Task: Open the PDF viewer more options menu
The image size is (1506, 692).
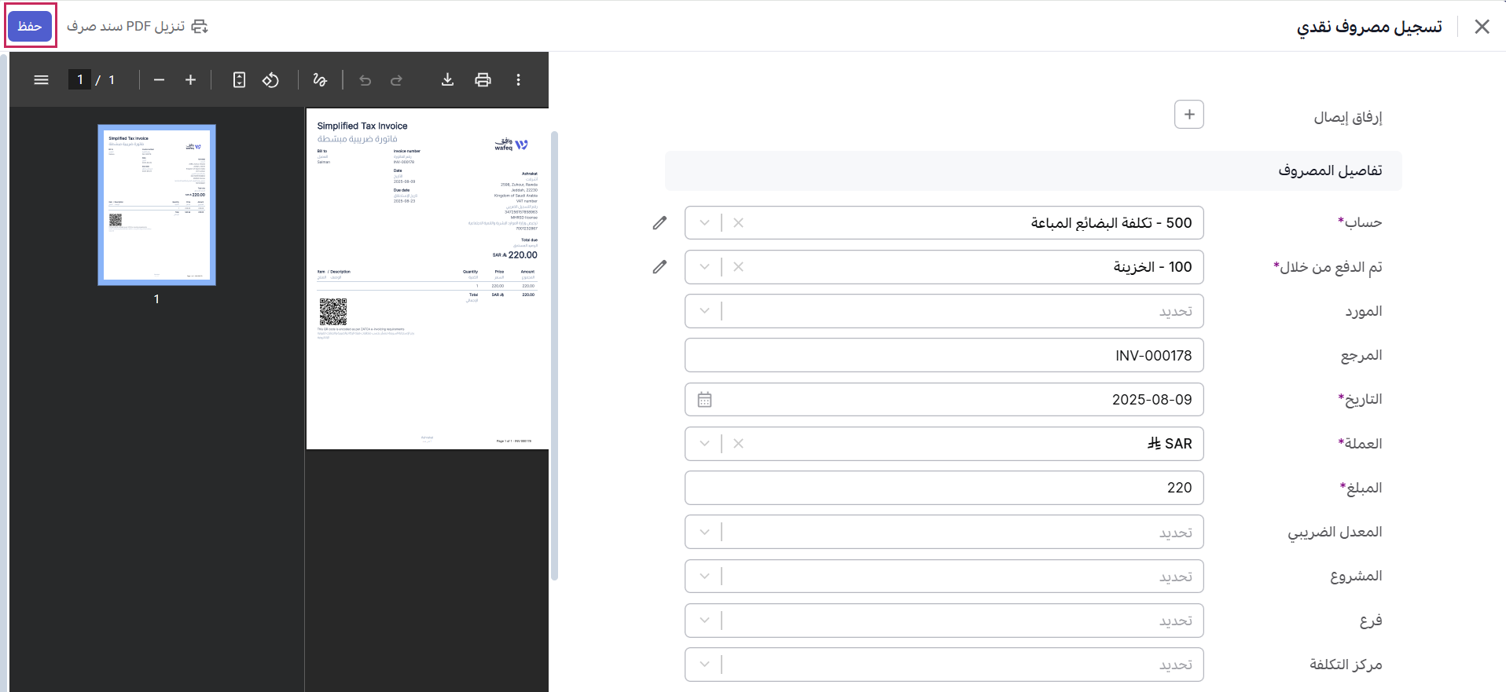Action: (518, 80)
